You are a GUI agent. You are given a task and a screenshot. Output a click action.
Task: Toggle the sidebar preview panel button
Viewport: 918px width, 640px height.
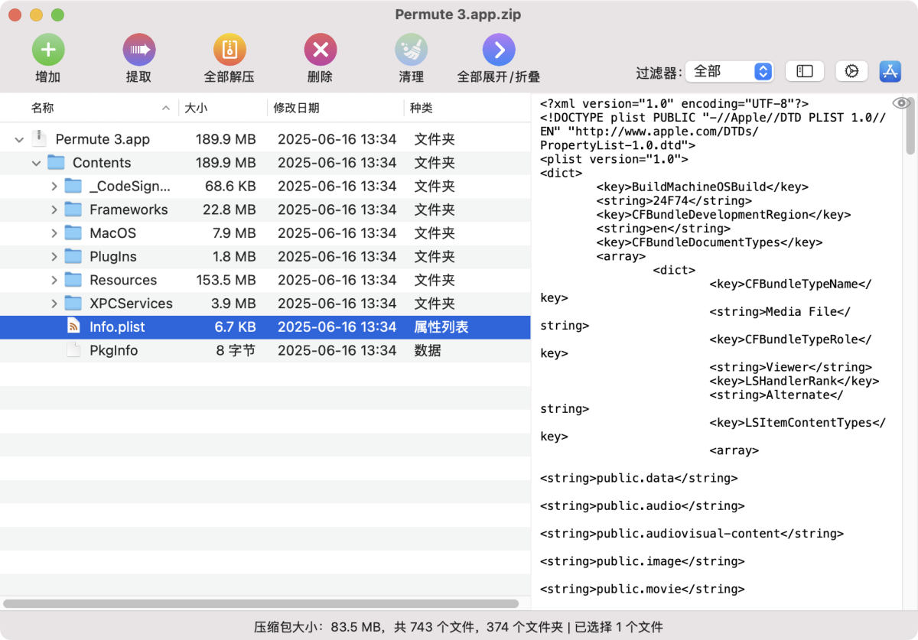coord(805,71)
